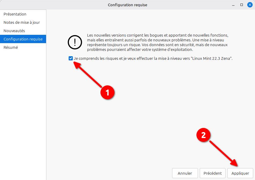Screen dimensions: 255x180
Task: Click Appliquer to start the upgrade
Action: coord(240,173)
